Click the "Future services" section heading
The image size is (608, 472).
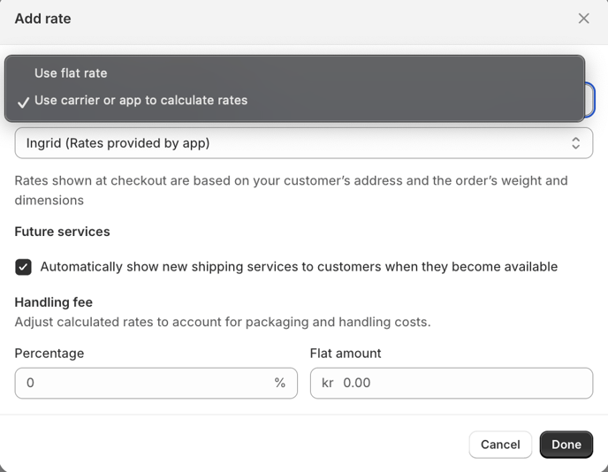62,232
